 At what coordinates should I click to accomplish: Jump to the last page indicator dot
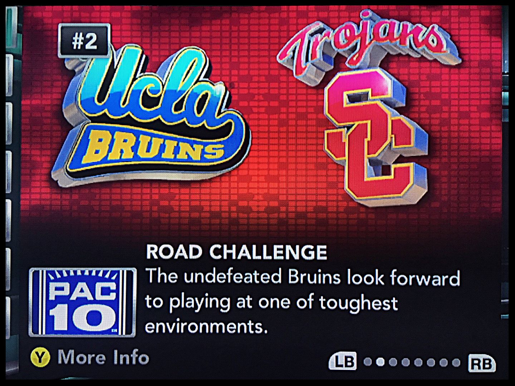(456, 362)
